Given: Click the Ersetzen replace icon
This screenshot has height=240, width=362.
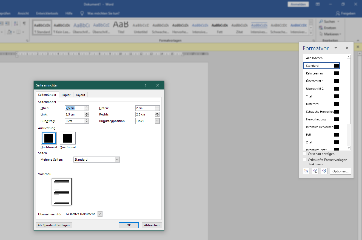Looking at the screenshot, I should 321,28.
